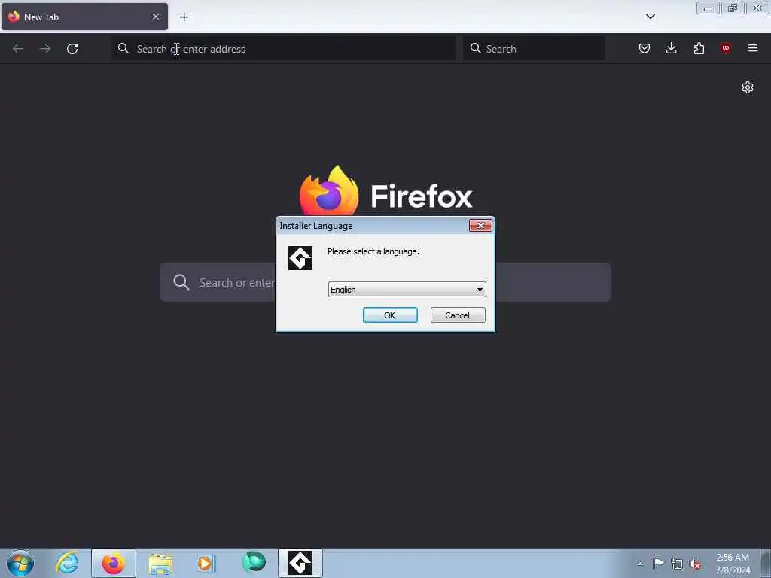Open the taskbar clock showing 2:56 AM
The image size is (771, 578).
pyautogui.click(x=733, y=564)
